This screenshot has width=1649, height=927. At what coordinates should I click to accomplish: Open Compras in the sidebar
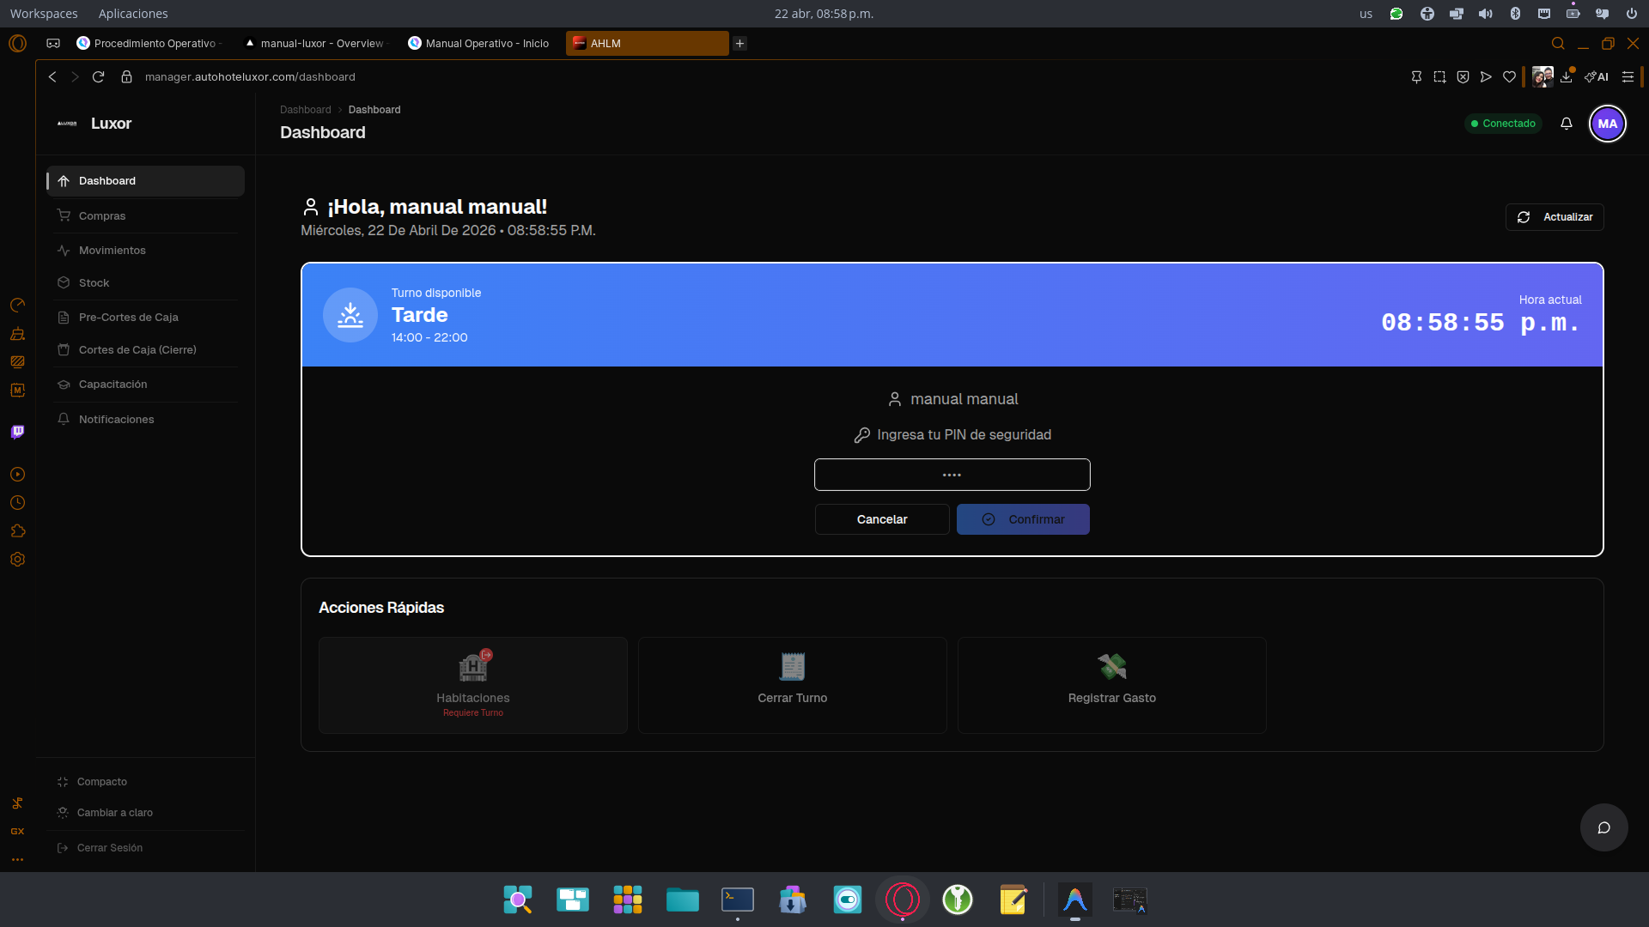point(145,216)
